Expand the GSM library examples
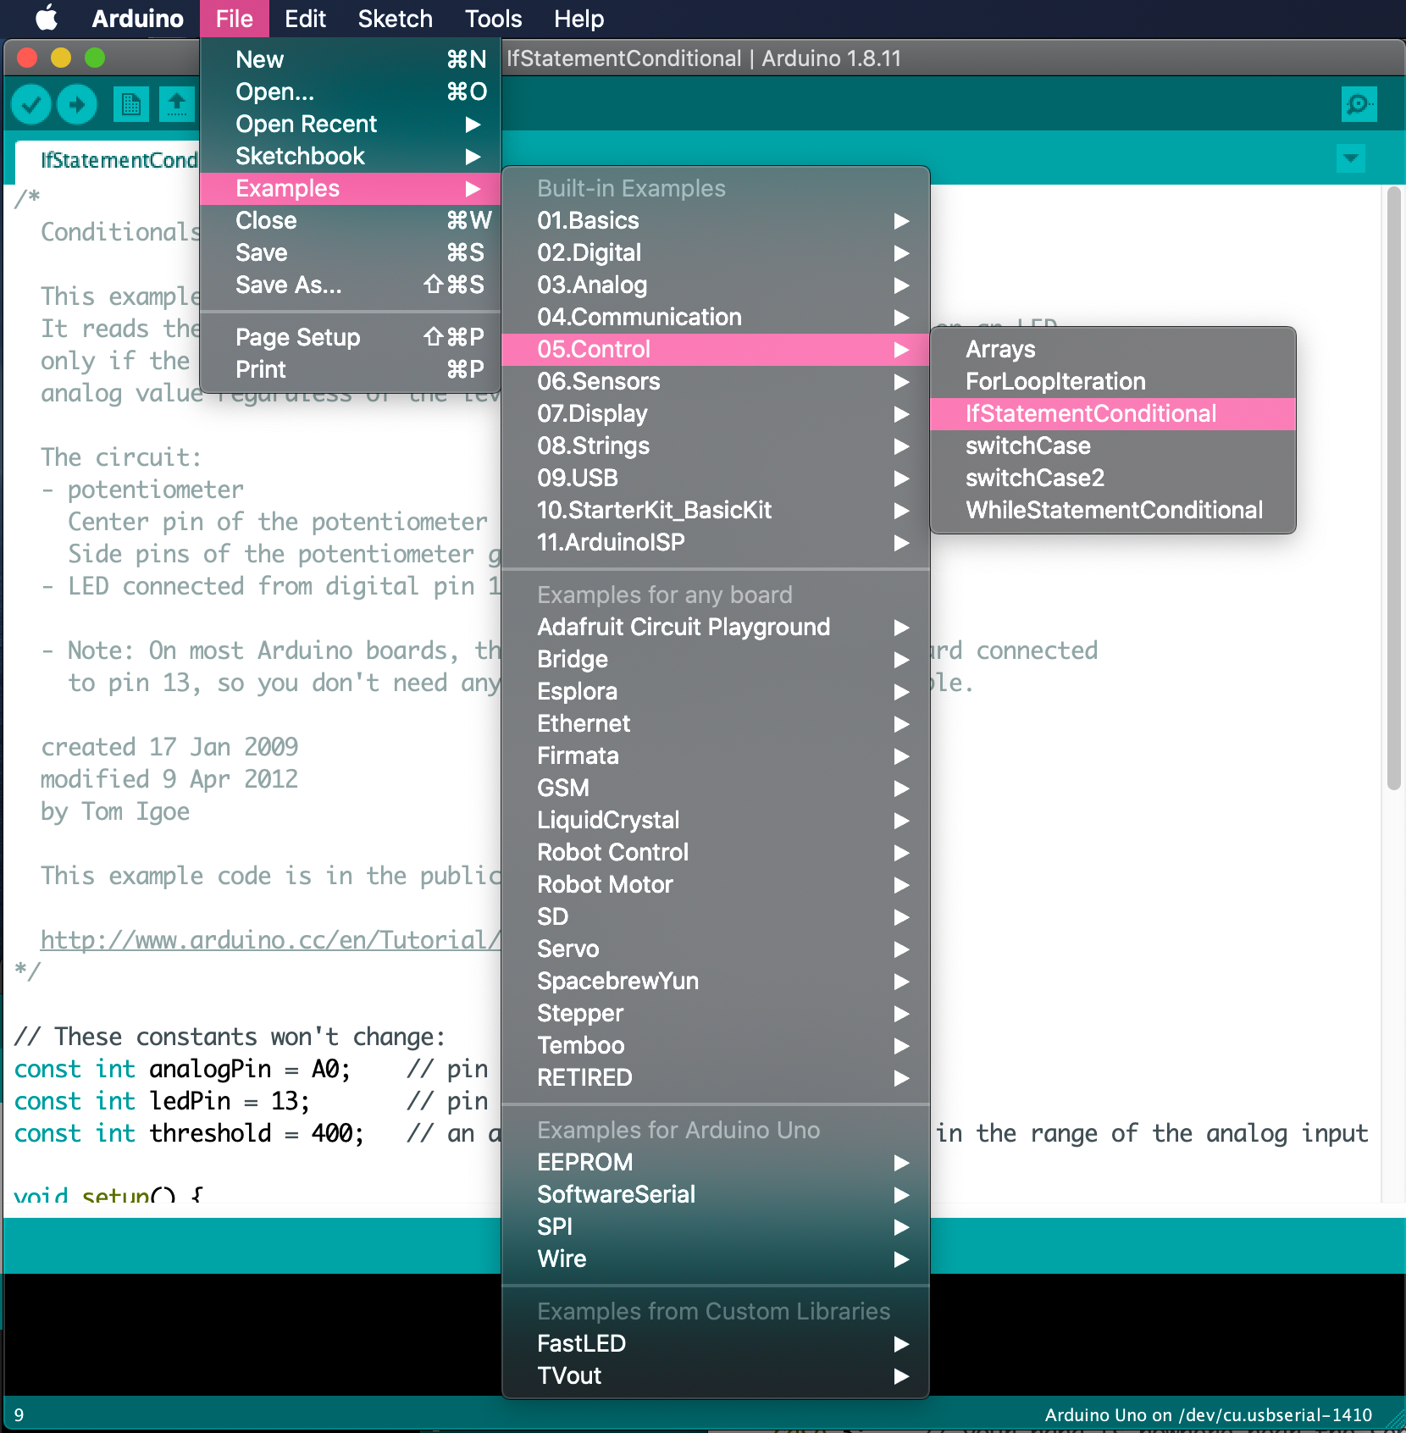 pos(716,788)
